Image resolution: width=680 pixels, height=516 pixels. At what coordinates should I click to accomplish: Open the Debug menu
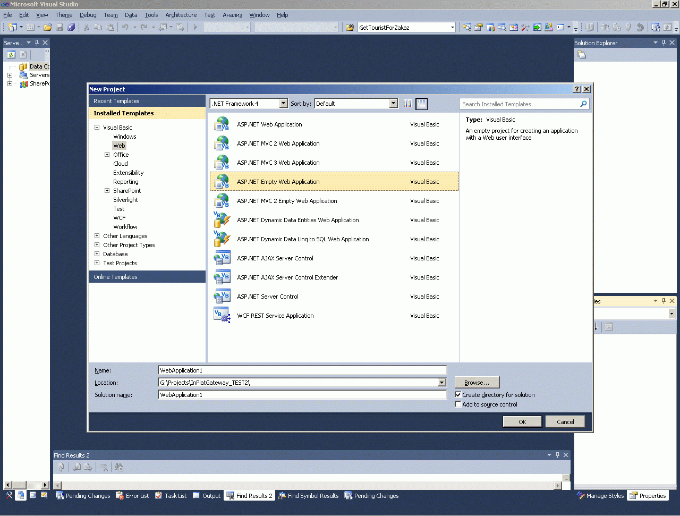click(88, 15)
